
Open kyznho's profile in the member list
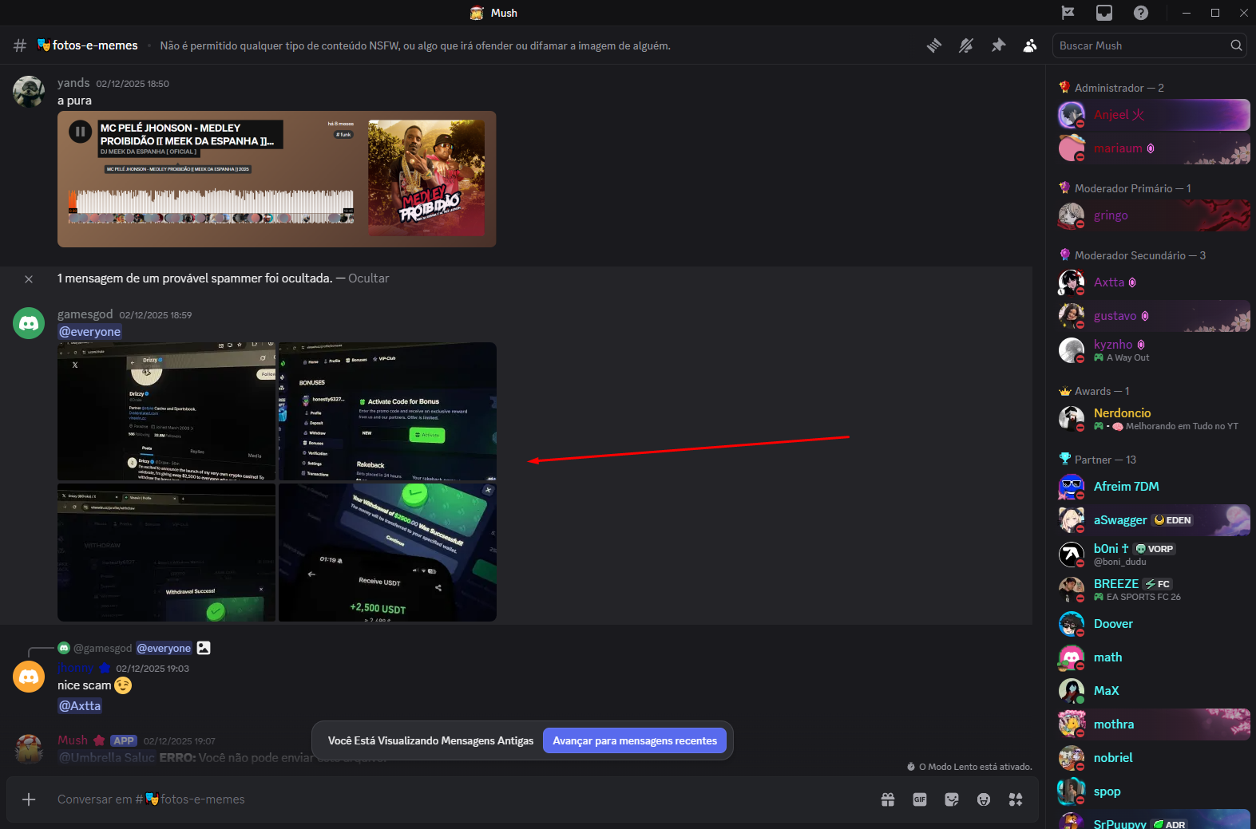[x=1154, y=349]
